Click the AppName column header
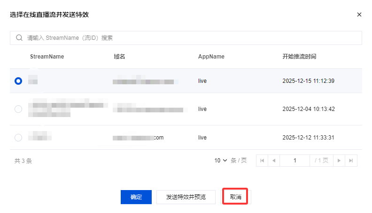Image resolution: width=372 pixels, height=213 pixels. coord(211,57)
